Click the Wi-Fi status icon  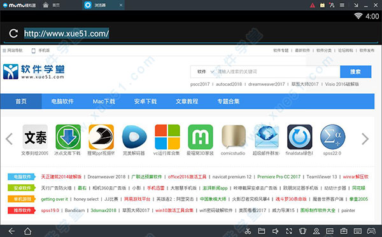(358, 16)
